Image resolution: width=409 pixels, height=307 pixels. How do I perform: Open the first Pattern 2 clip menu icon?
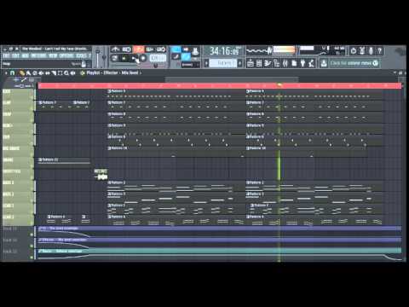109,182
